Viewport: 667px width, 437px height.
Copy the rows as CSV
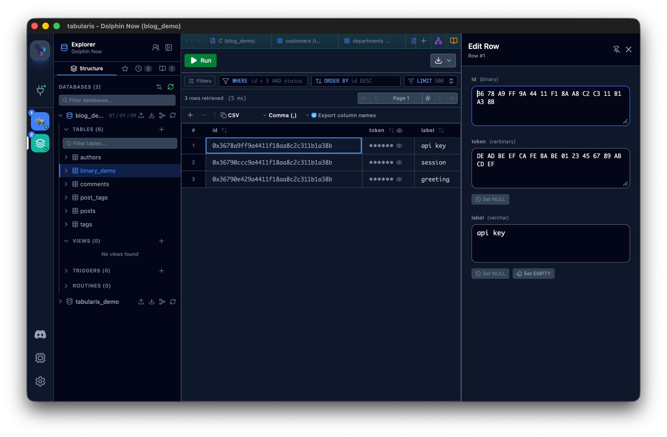230,115
